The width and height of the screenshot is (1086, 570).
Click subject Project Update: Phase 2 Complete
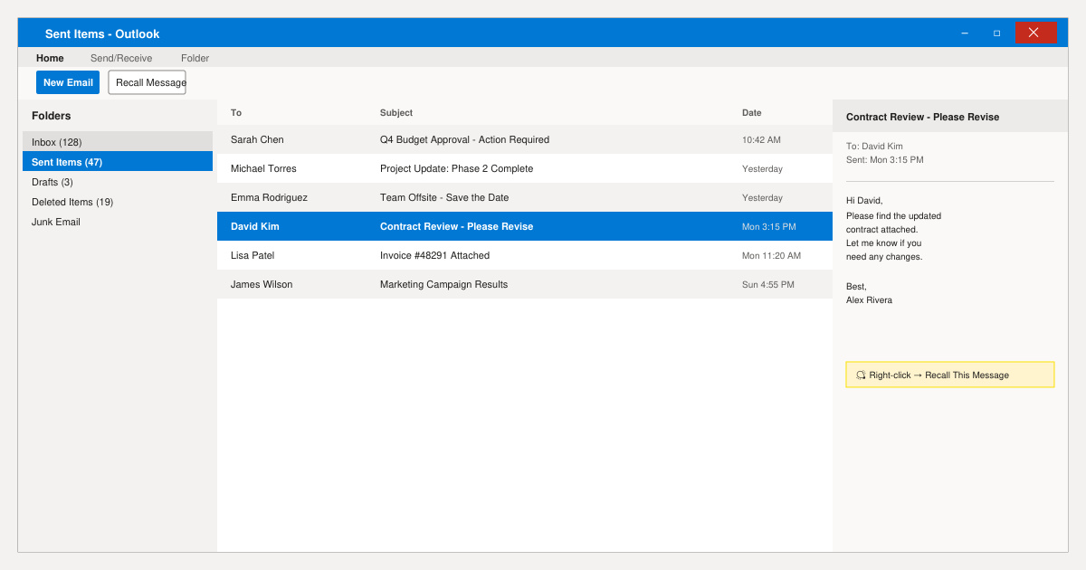click(x=456, y=168)
